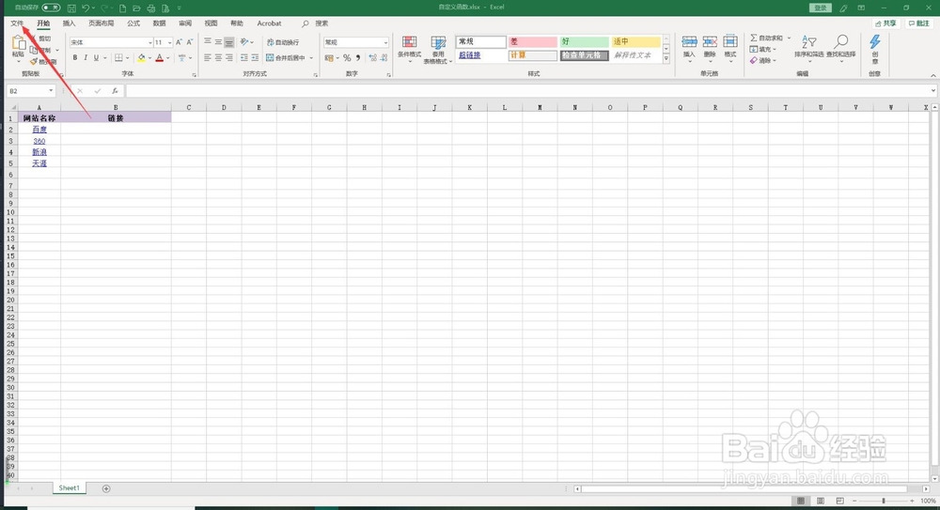Click the Conditional Formatting (条件格式) icon
The height and width of the screenshot is (510, 940).
[x=410, y=42]
